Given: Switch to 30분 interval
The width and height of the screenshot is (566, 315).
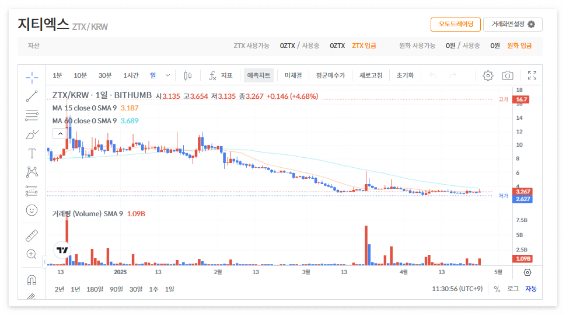Looking at the screenshot, I should point(105,75).
